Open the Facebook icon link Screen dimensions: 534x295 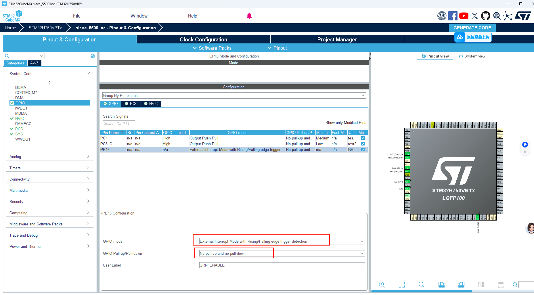coord(453,16)
